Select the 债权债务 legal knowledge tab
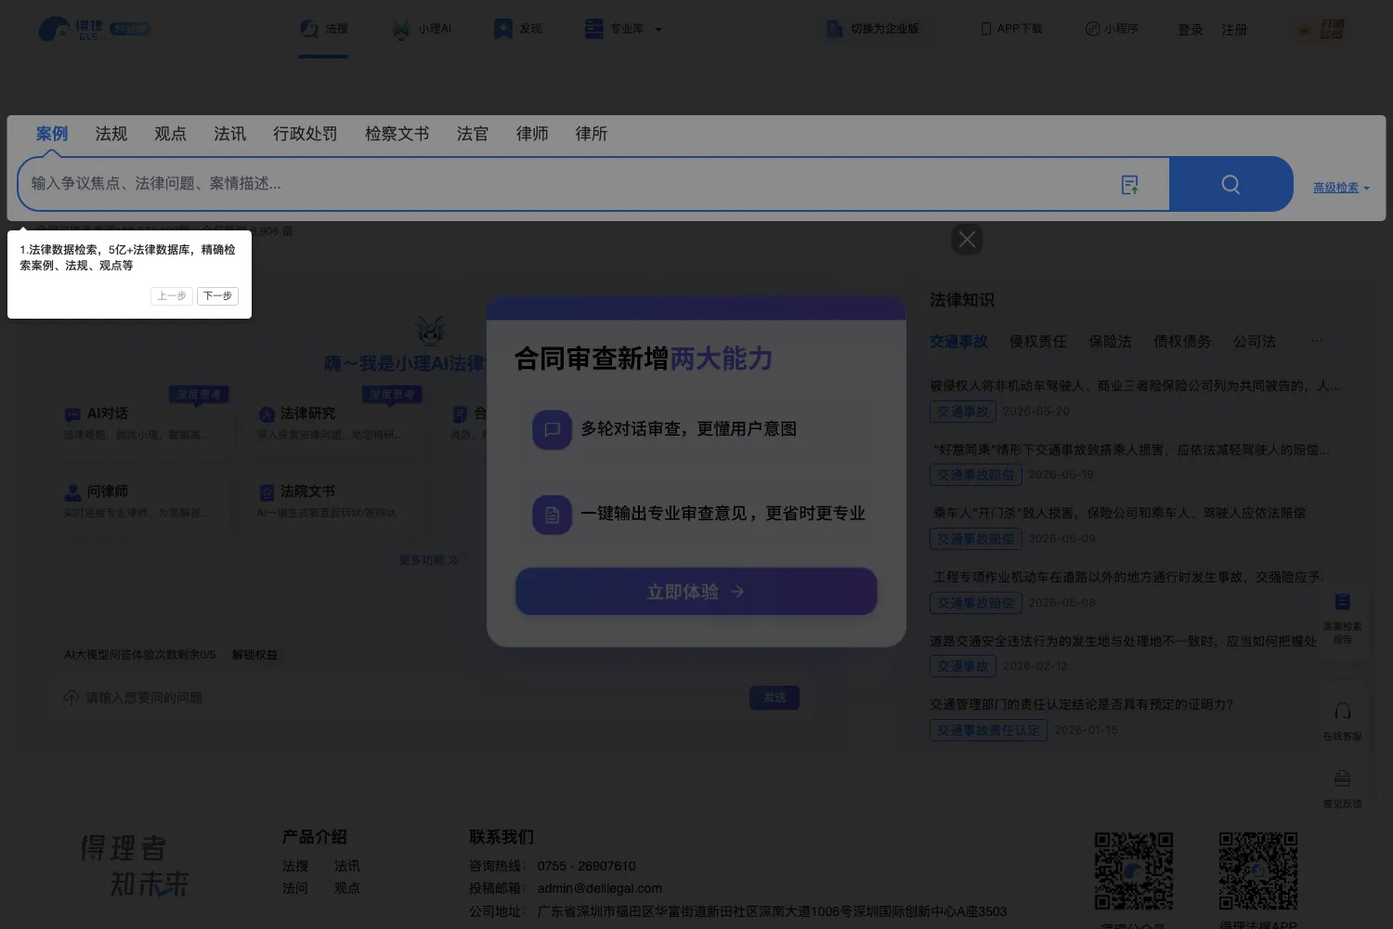 (x=1182, y=342)
